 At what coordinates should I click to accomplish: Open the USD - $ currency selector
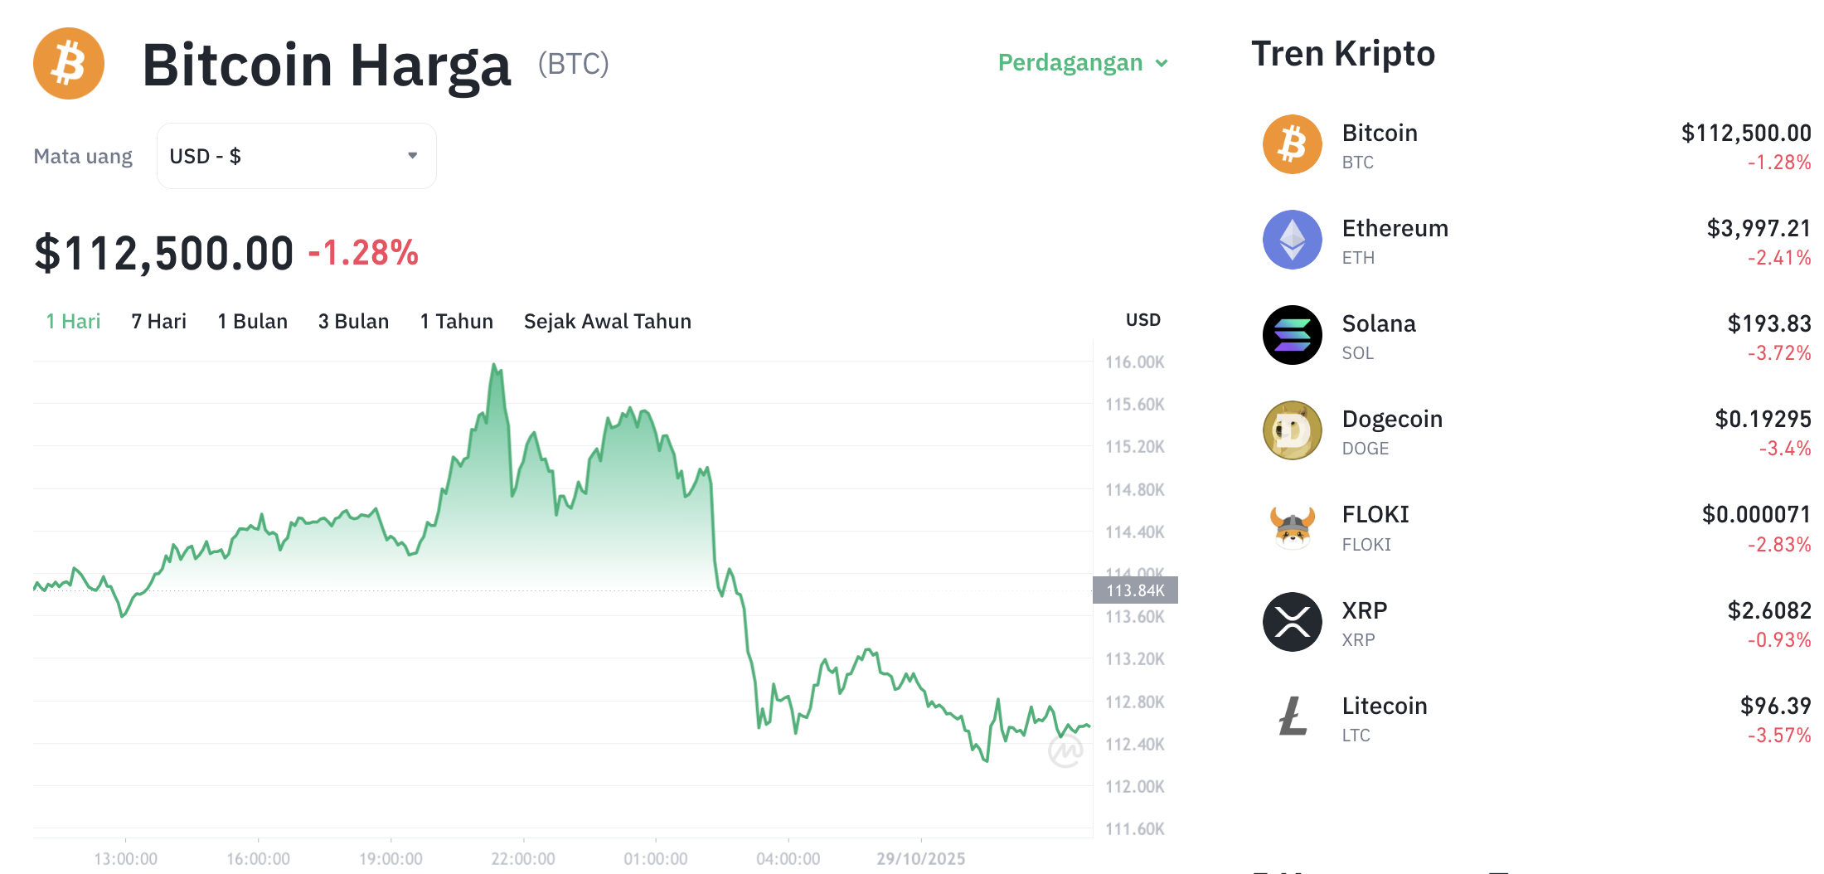pos(296,156)
